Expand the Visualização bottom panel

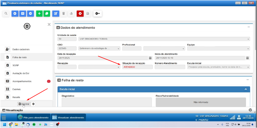(x=251, y=110)
